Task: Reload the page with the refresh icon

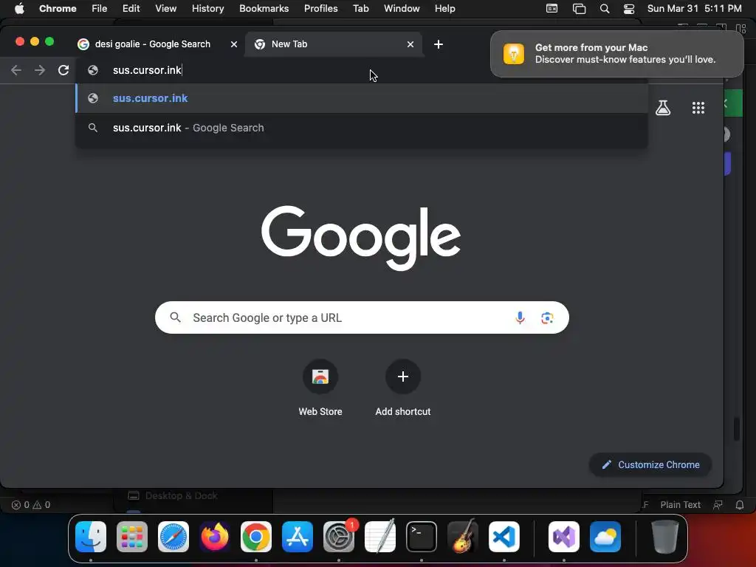Action: [x=63, y=70]
